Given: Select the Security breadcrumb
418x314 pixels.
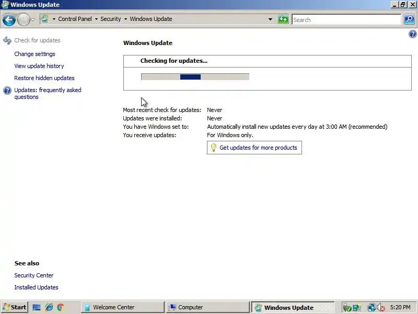Looking at the screenshot, I should coord(111,19).
